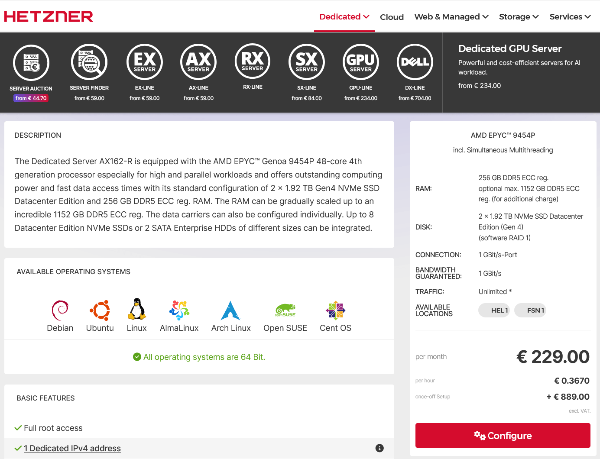
Task: Click the AlmaLinux logo icon
Action: [179, 310]
